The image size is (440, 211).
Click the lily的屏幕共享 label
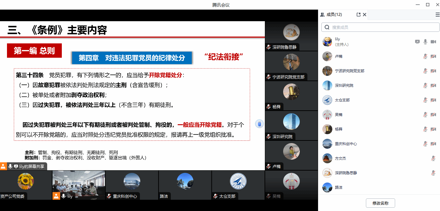[32, 167]
